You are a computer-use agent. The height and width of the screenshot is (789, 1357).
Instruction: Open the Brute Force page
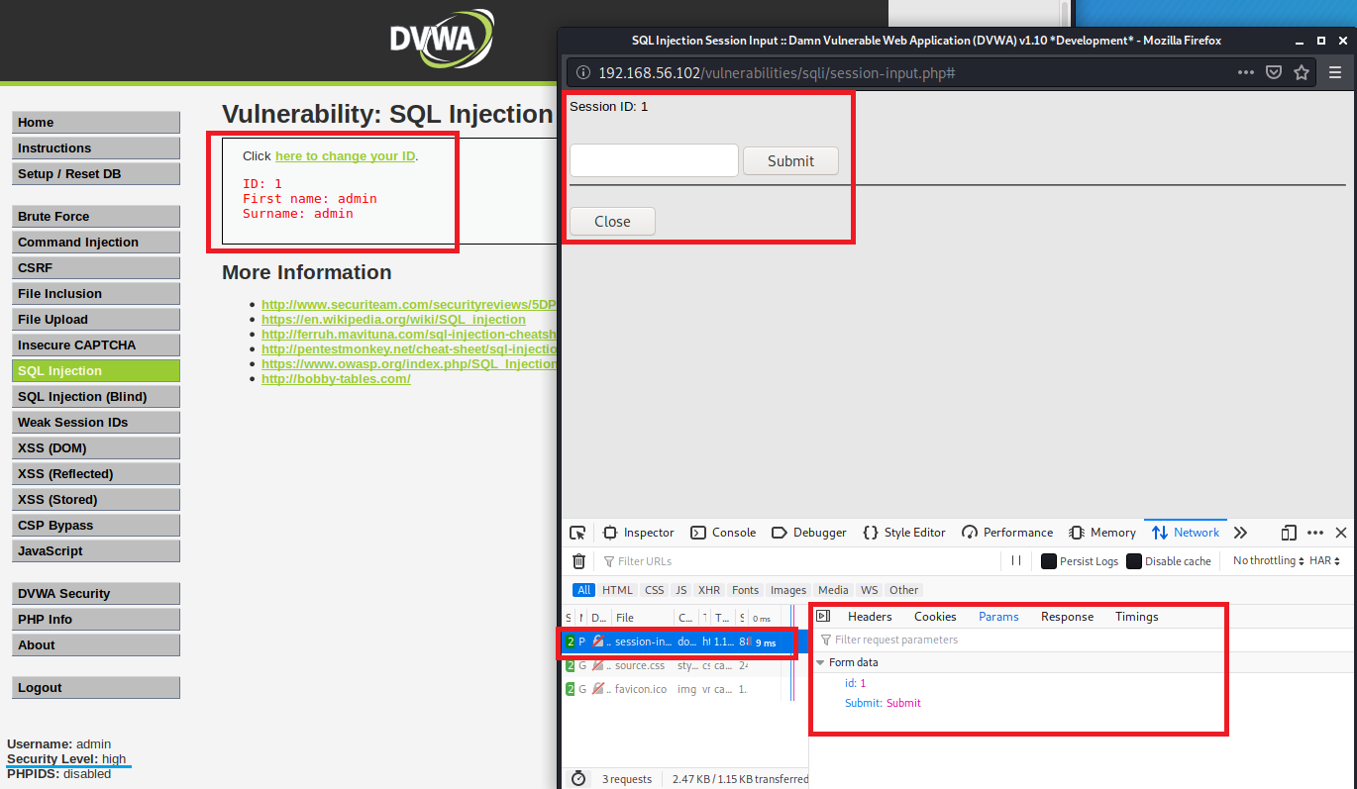coord(96,216)
